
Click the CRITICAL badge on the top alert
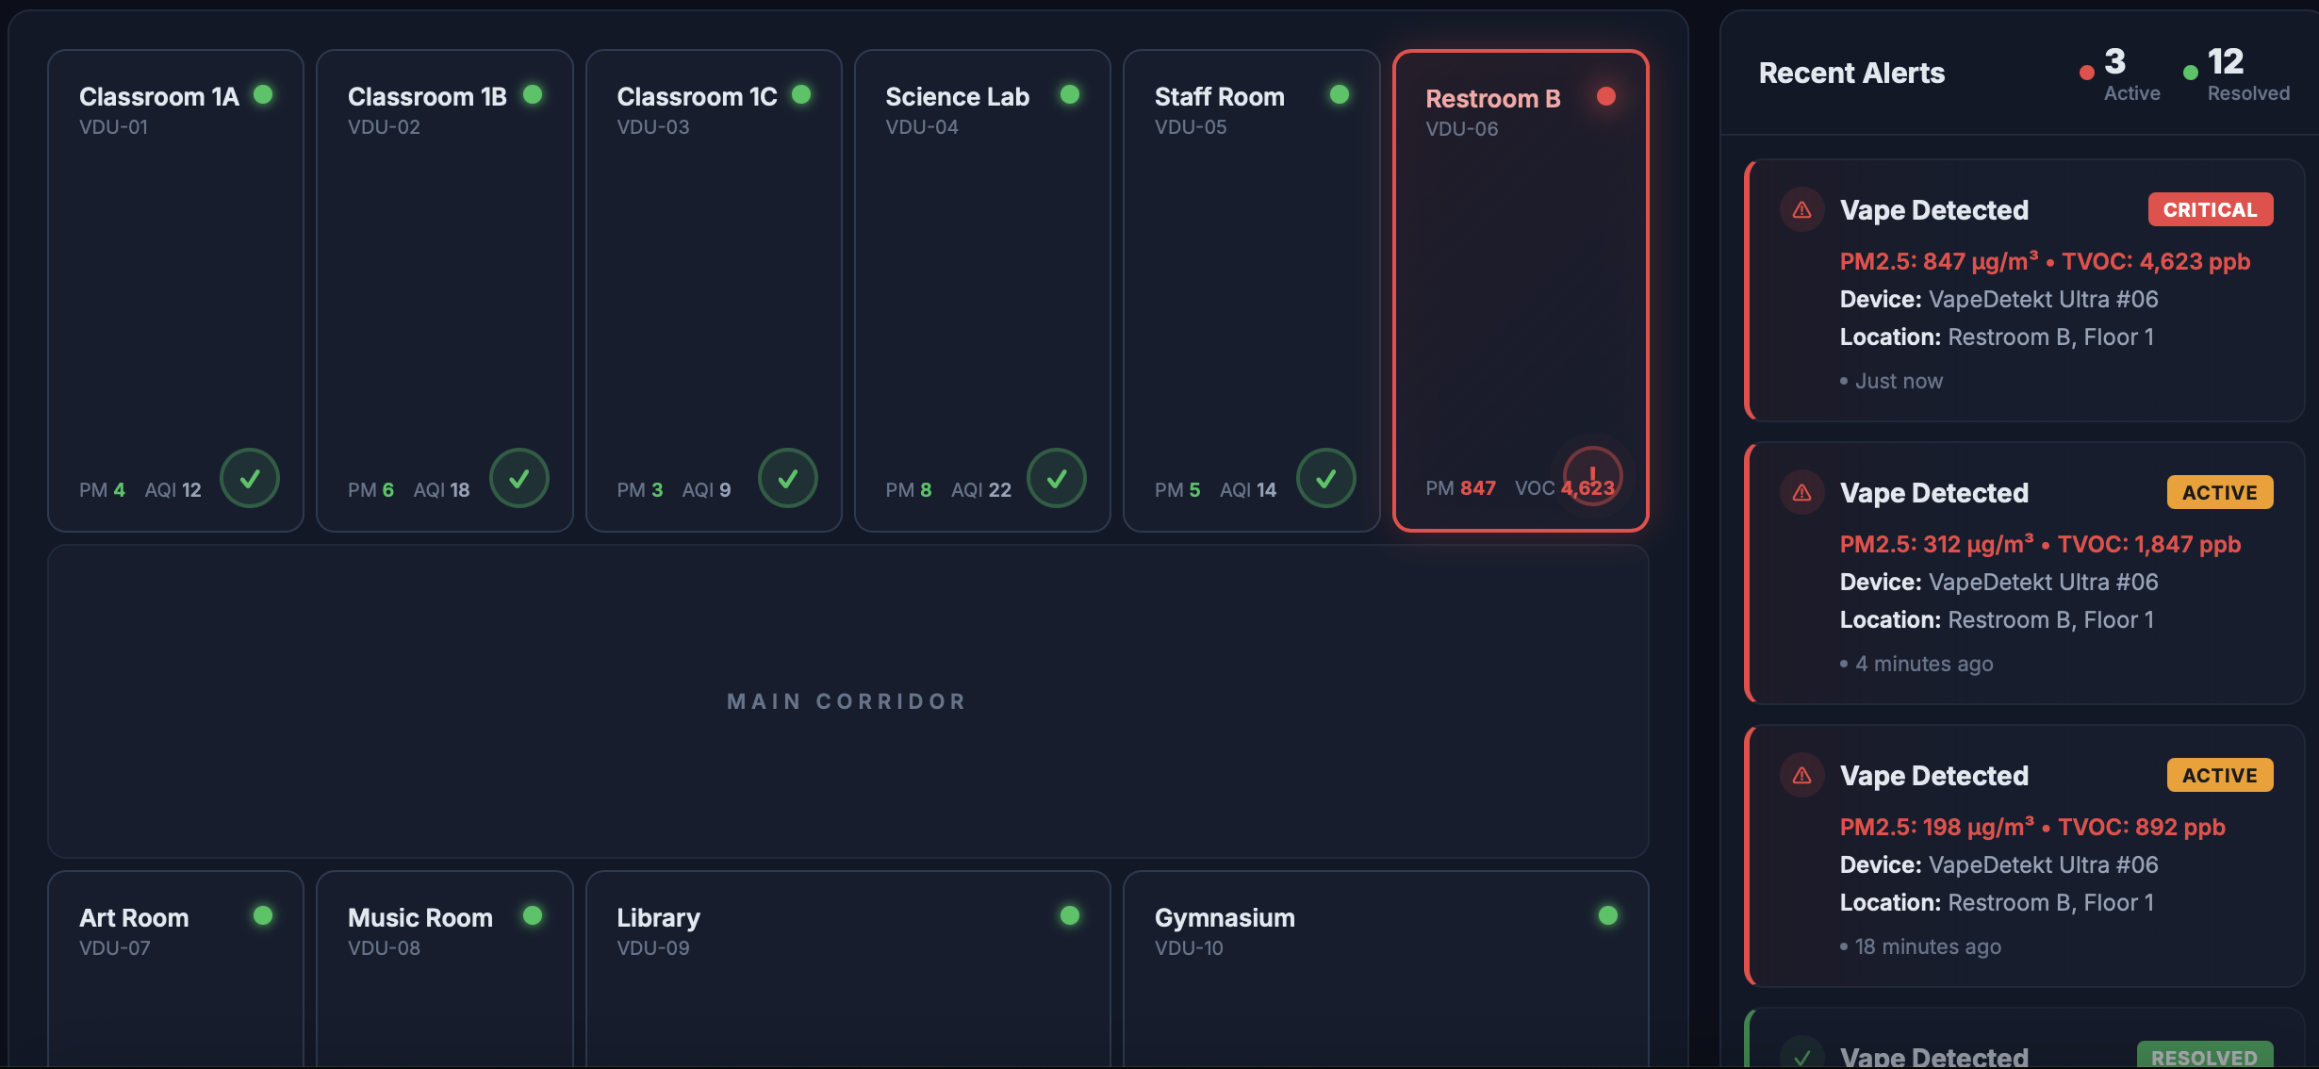[2210, 209]
